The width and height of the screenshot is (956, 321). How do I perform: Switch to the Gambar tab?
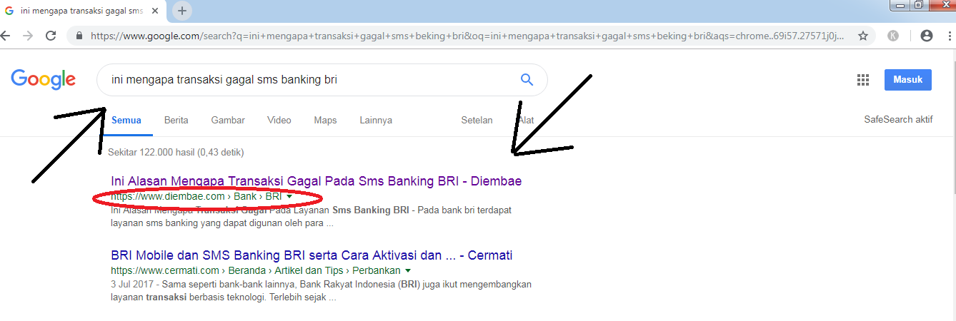pos(228,120)
